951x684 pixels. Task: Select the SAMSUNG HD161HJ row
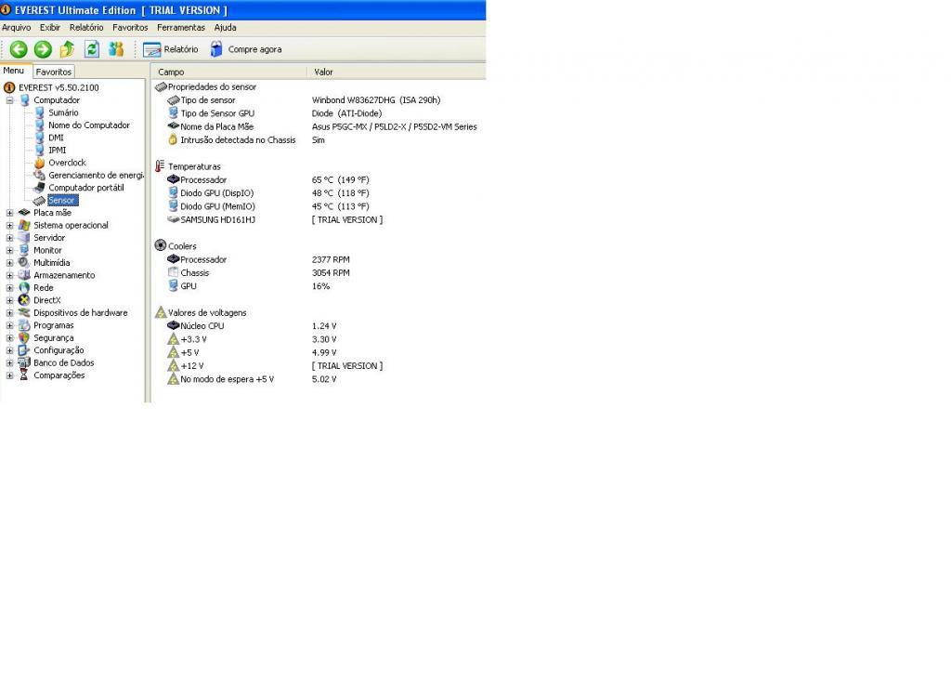[319, 219]
